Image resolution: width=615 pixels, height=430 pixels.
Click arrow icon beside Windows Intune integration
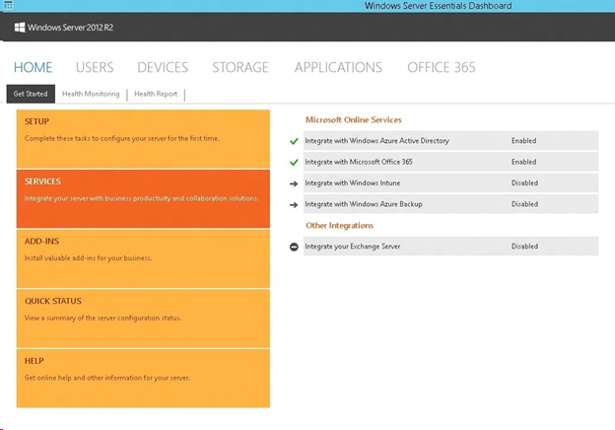pos(294,183)
